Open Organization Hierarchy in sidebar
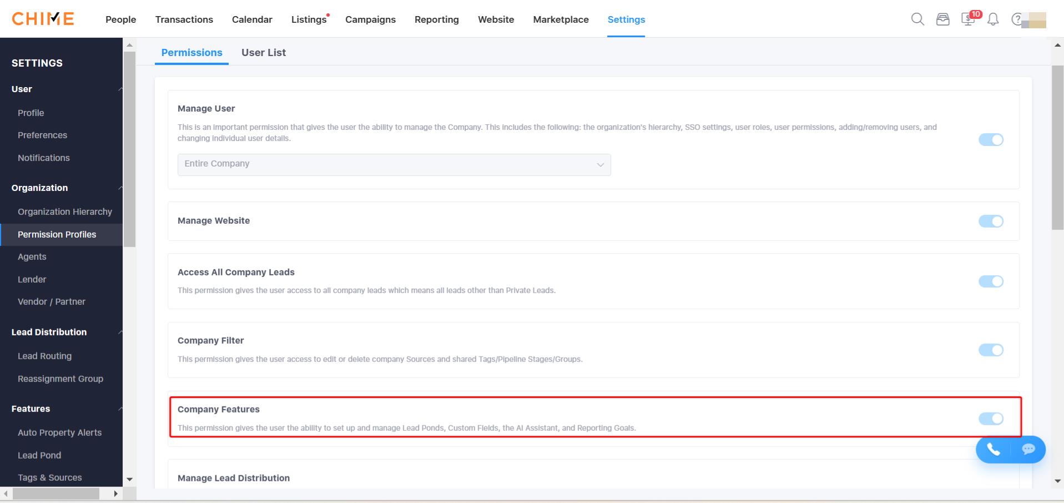Screen dimensions: 1064x503 64,212
